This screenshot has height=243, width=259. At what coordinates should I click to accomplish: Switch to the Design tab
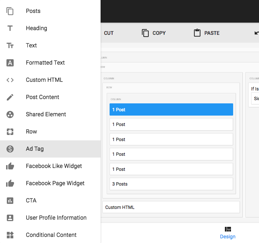tap(228, 233)
